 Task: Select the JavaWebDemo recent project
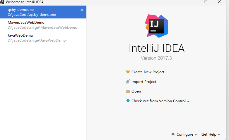[x=43, y=38]
